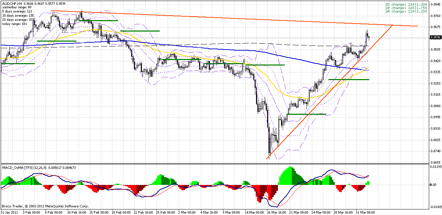Click the 0.9845 price axis label

(435, 5)
